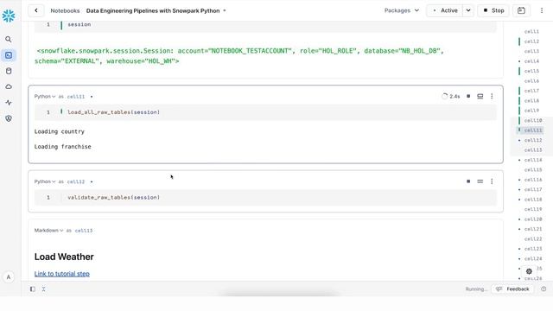Jump to cell24 in outline
The width and height of the screenshot is (553, 311).
[533, 258]
